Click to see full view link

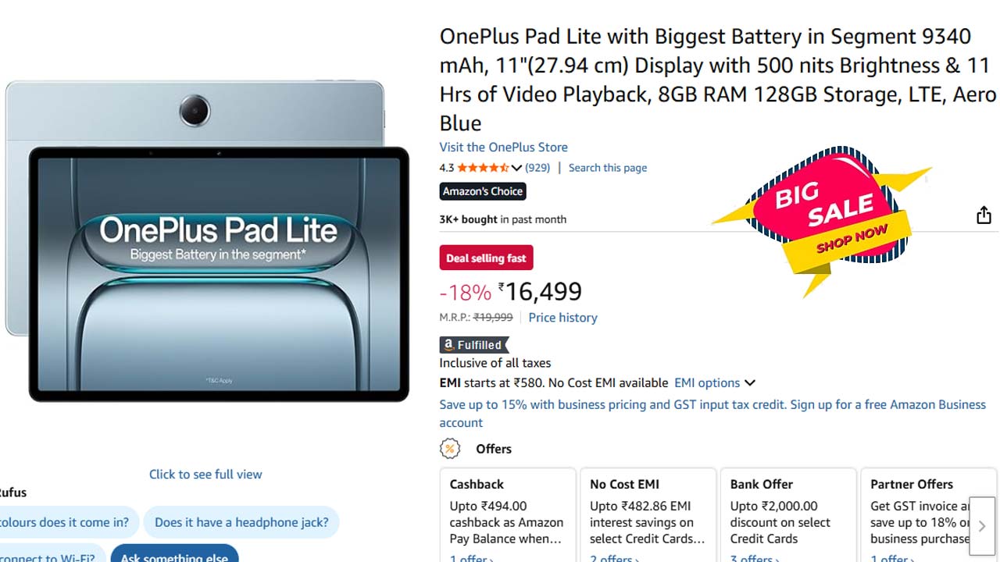pyautogui.click(x=205, y=474)
